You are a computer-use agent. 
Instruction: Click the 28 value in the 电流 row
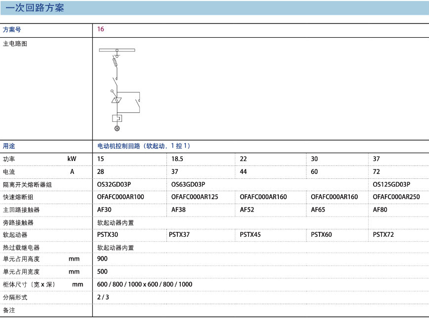[x=101, y=172]
